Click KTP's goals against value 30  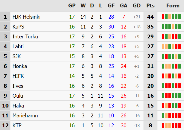point(123,125)
